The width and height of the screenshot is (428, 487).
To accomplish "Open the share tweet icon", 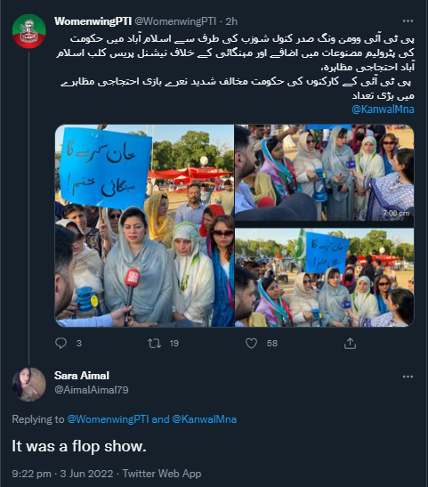I will (350, 343).
